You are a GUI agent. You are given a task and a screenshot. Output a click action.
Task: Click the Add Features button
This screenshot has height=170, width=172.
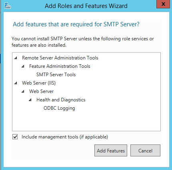coord(111,150)
